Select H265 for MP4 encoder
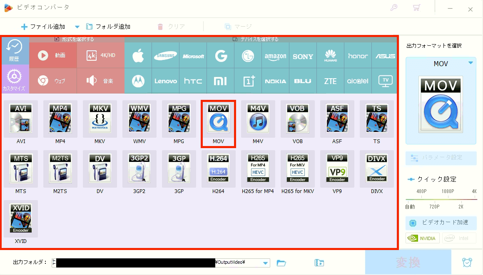Image resolution: width=483 pixels, height=275 pixels. [x=258, y=169]
